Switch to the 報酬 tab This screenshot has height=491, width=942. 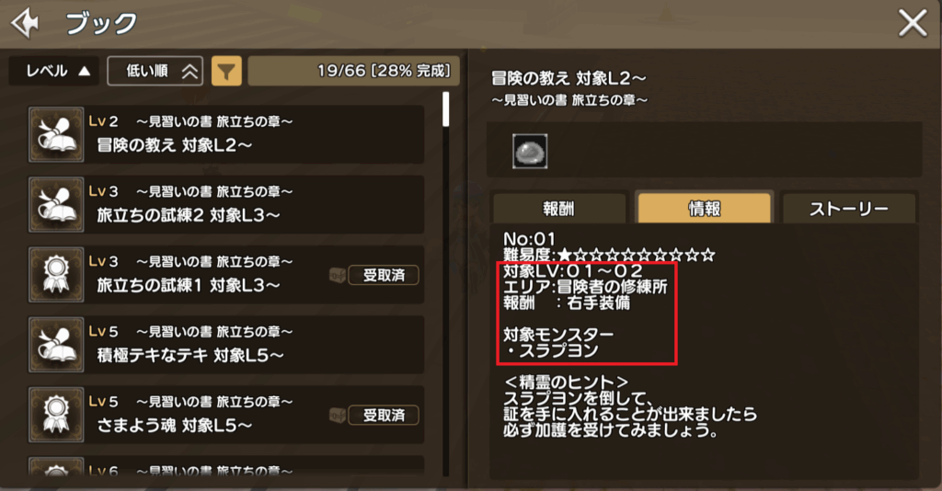tap(559, 209)
